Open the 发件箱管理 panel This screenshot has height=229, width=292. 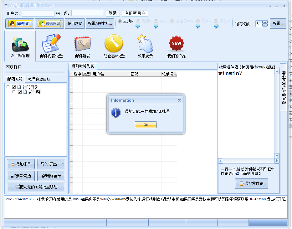pyautogui.click(x=20, y=46)
